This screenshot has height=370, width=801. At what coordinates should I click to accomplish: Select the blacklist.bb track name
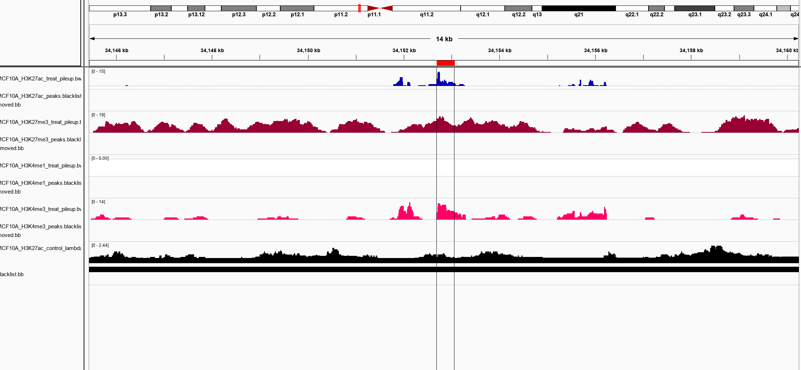click(12, 274)
